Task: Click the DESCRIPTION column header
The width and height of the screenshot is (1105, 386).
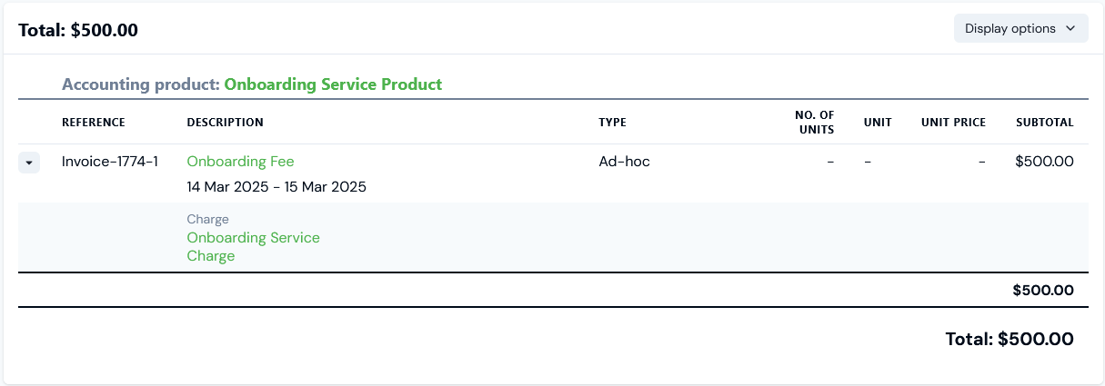Action: (x=225, y=123)
